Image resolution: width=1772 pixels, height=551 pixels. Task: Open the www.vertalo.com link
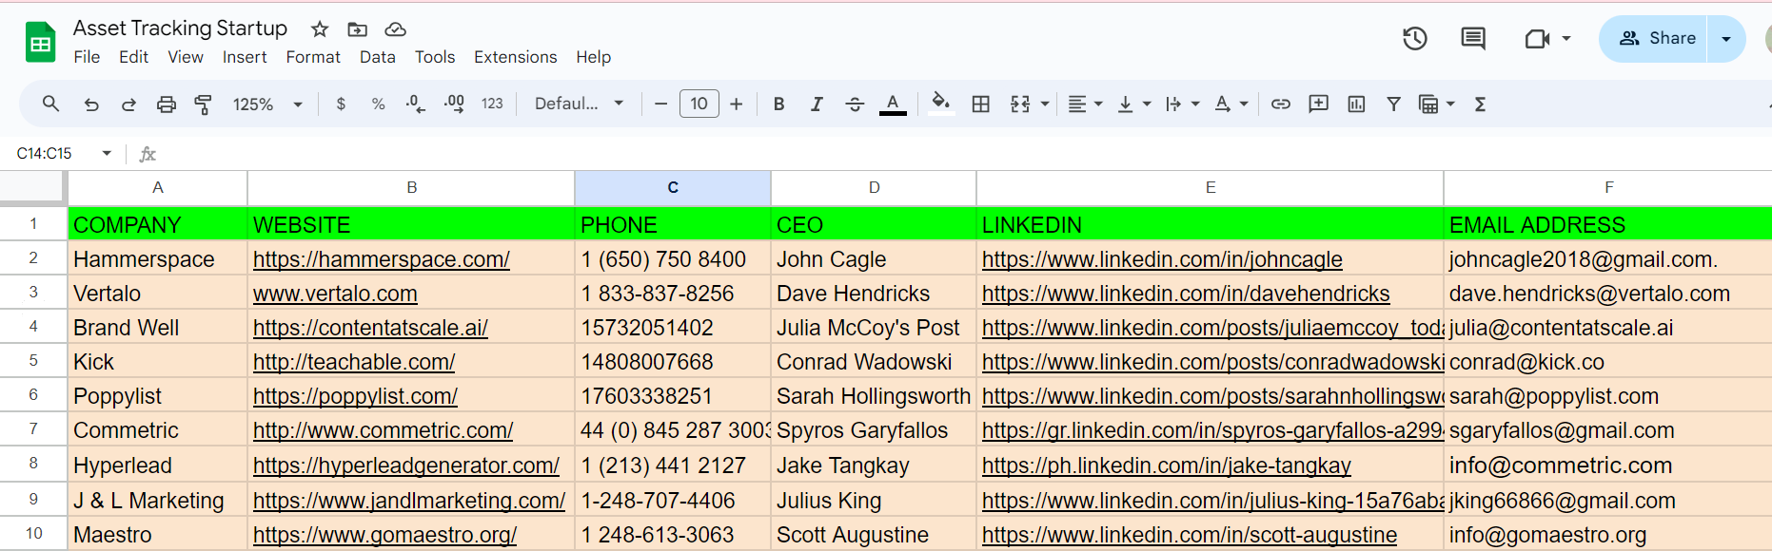point(335,294)
